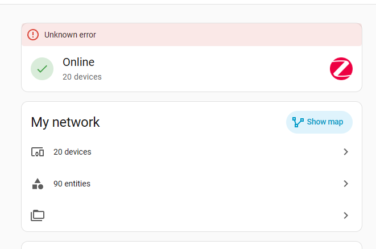Click the Online status heading
The image size is (376, 249).
click(x=78, y=62)
